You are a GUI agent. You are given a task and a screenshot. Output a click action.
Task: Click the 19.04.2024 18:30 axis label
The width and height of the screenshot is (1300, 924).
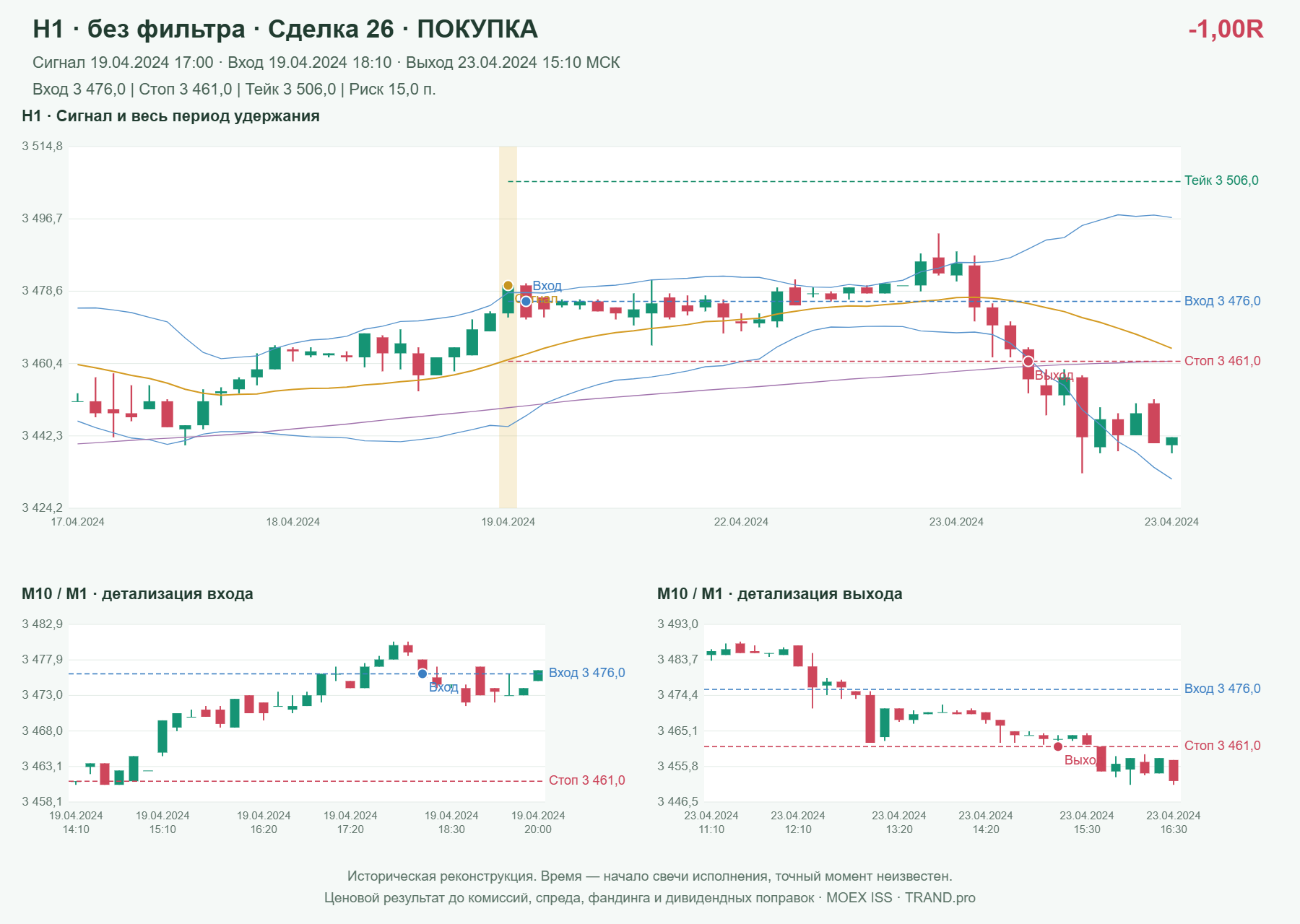[451, 822]
